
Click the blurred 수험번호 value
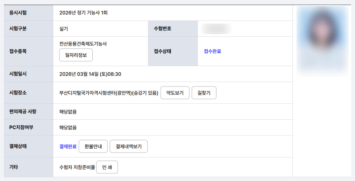click(x=217, y=29)
